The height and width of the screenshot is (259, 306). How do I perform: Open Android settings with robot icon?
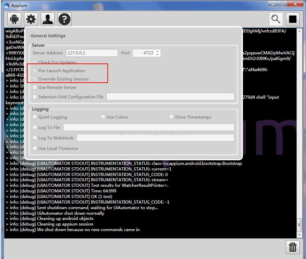(14, 19)
